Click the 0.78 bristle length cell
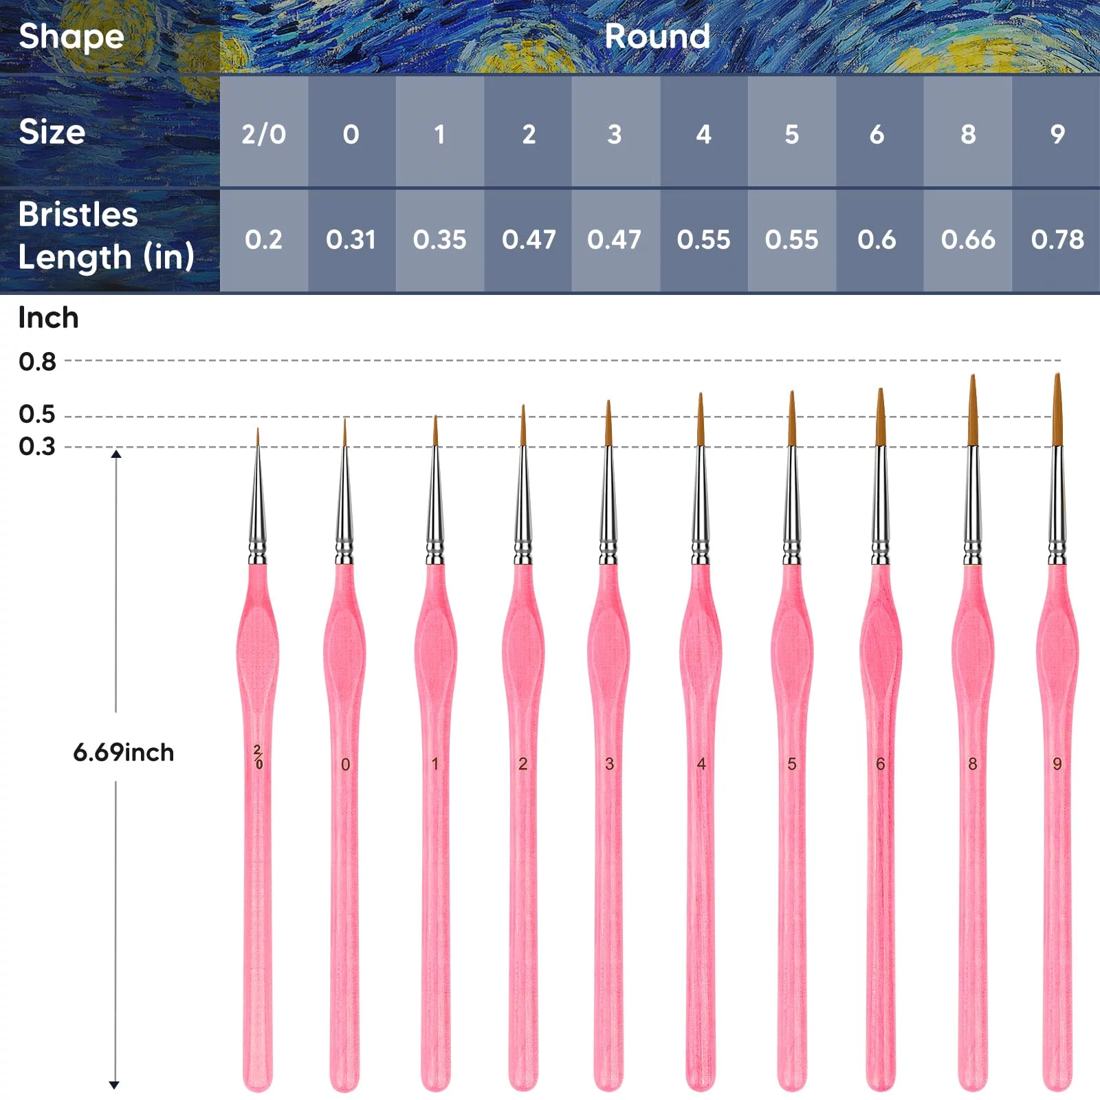Image resolution: width=1100 pixels, height=1100 pixels. (x=1057, y=240)
